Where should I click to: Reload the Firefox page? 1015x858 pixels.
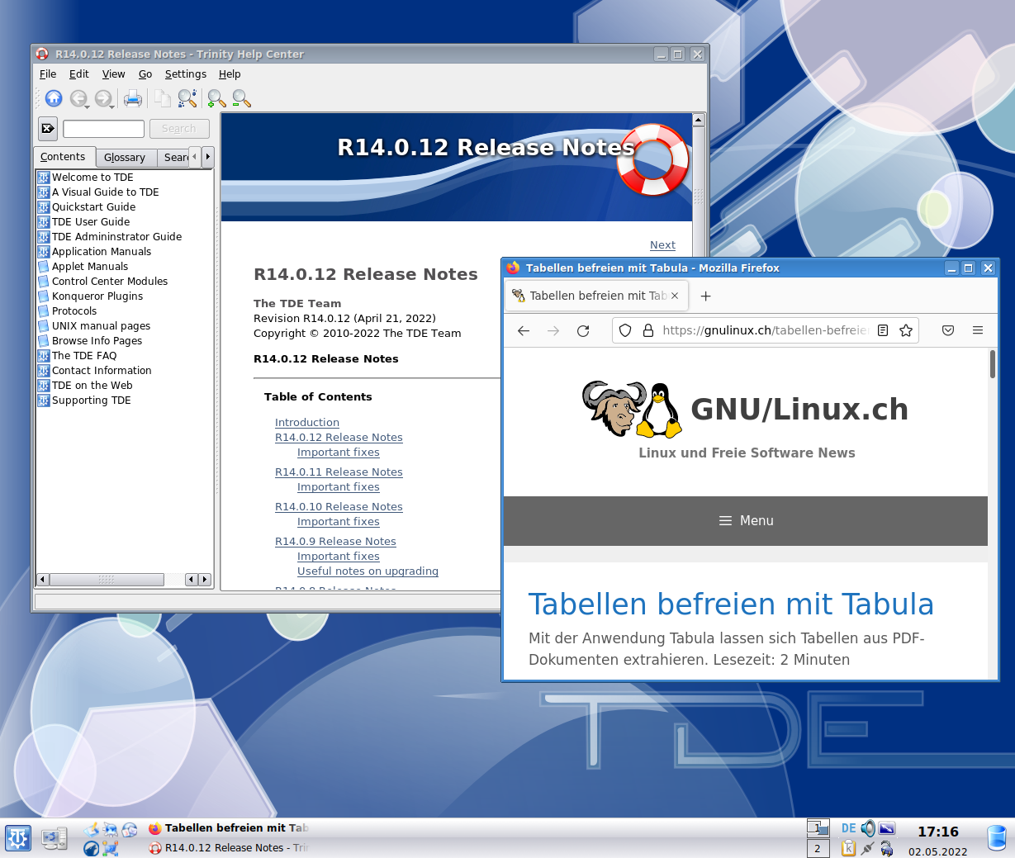coord(583,330)
